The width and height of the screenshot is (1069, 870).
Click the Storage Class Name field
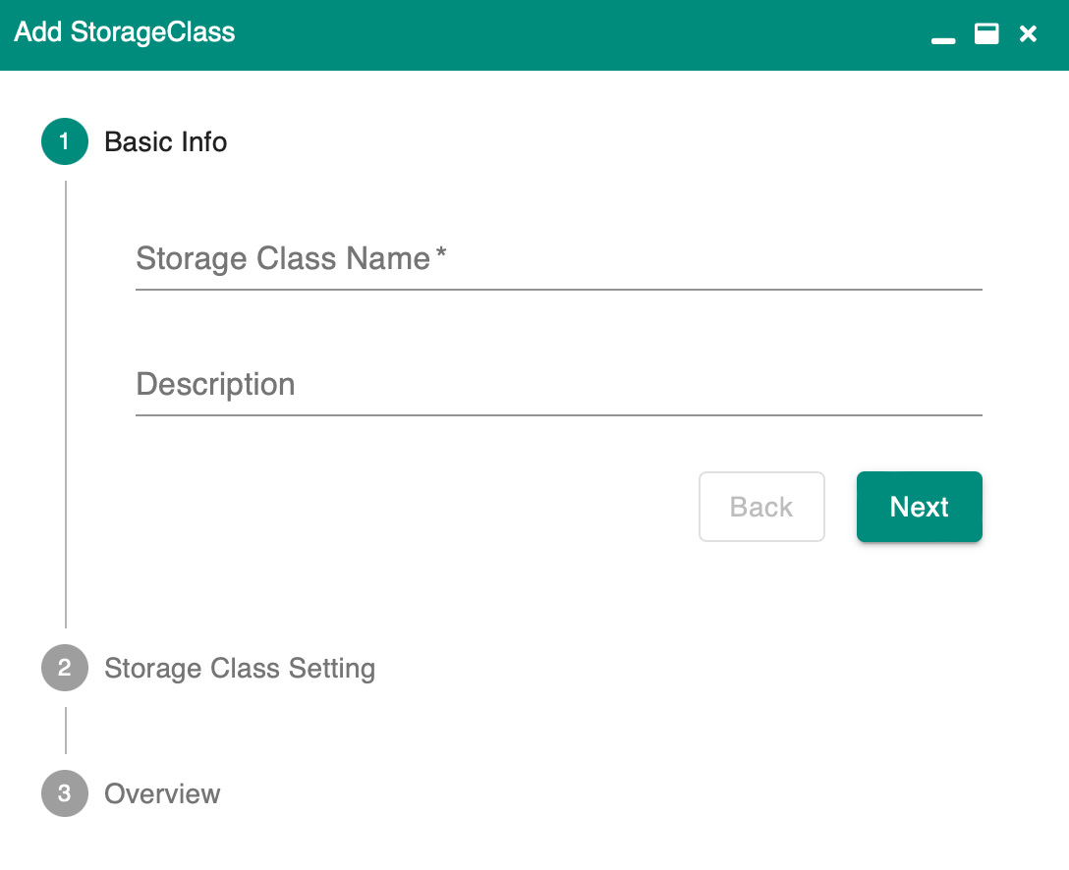coord(559,259)
